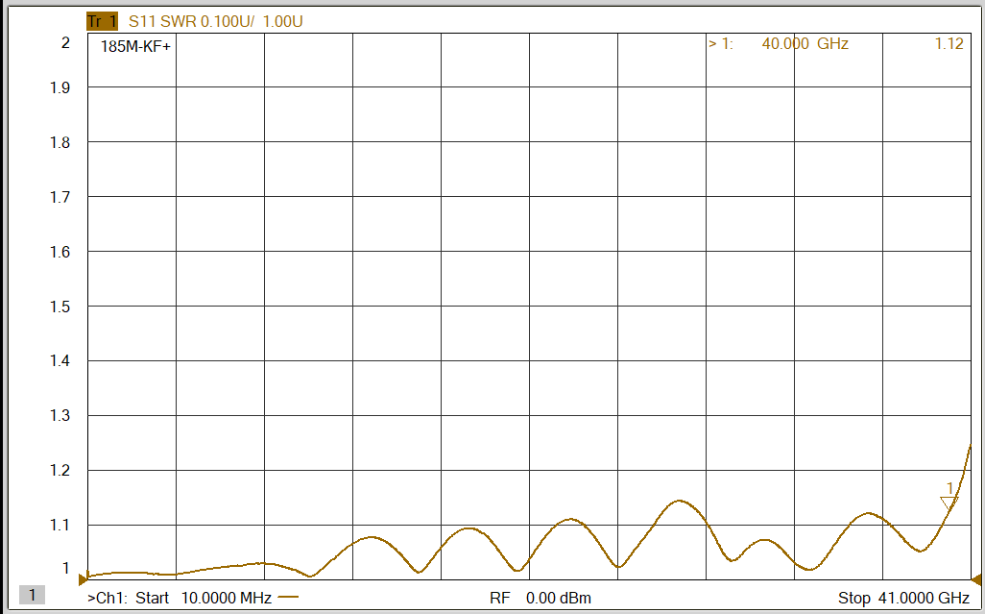Click the 185M-KF+ trace annotation
The height and width of the screenshot is (614, 985).
coord(135,46)
